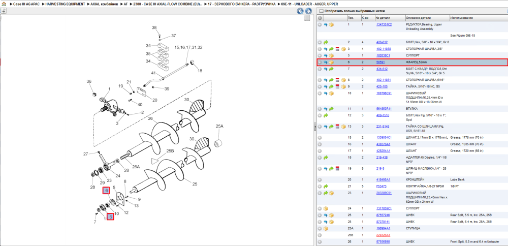
Task: Click the blue back arrow in row 1347351C2
Action: 326,24
